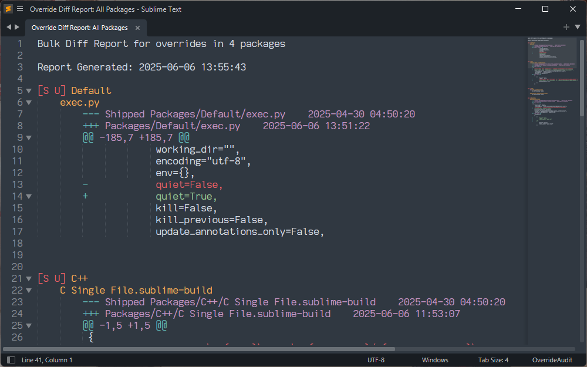Click the horizontal scrollbar thumb
The width and height of the screenshot is (587, 367).
200,349
